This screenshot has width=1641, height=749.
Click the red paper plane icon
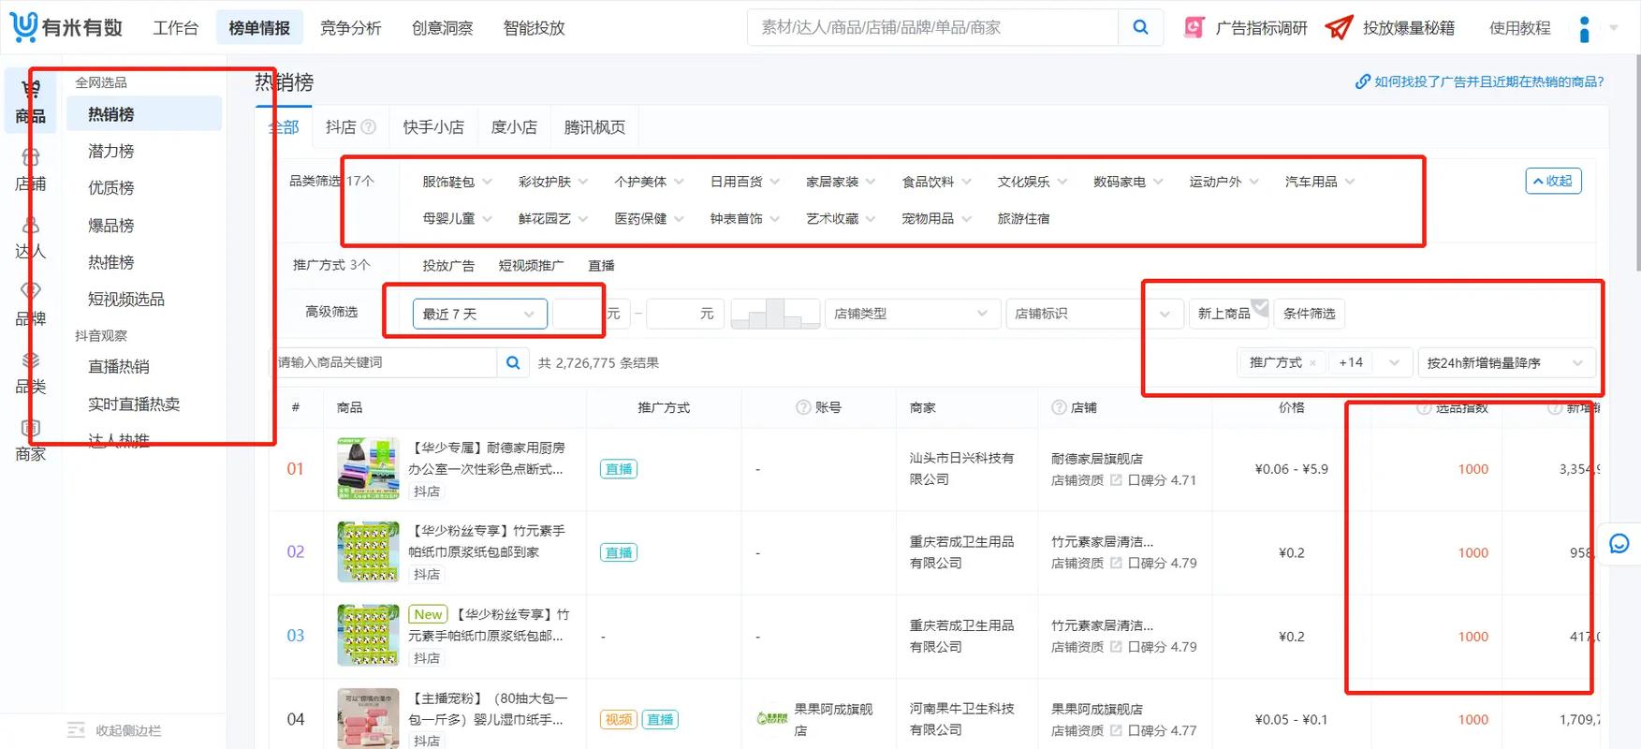[x=1340, y=27]
